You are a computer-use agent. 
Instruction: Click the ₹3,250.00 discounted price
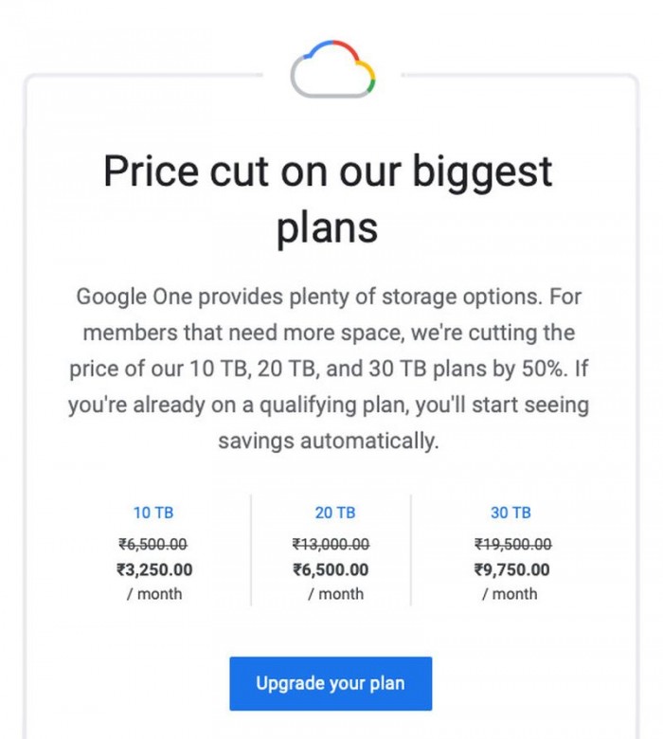(x=153, y=569)
